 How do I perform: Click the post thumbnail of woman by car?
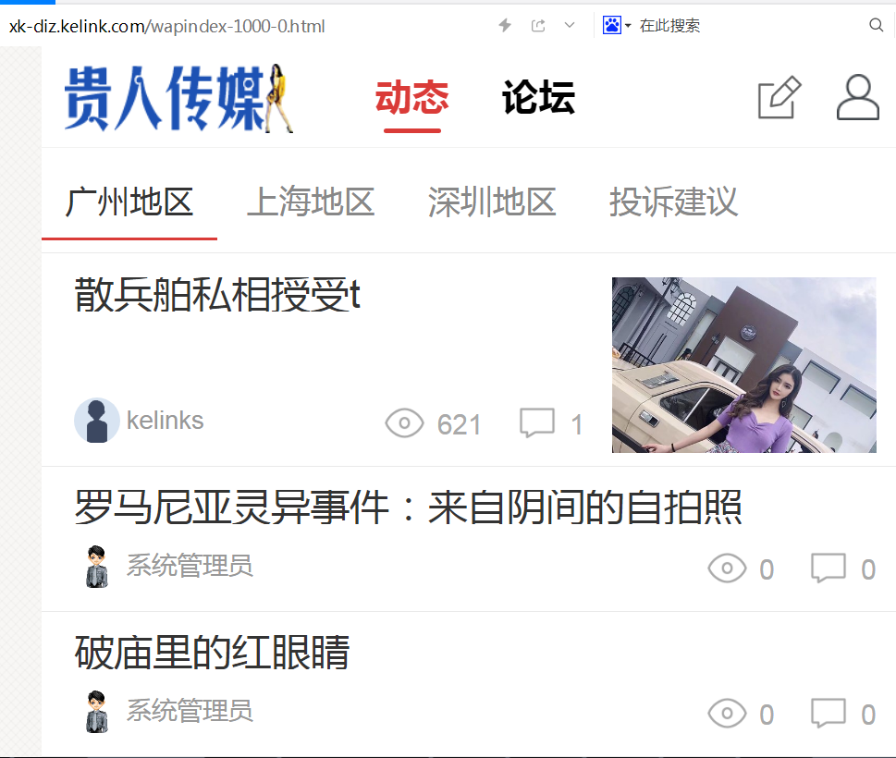click(x=744, y=365)
